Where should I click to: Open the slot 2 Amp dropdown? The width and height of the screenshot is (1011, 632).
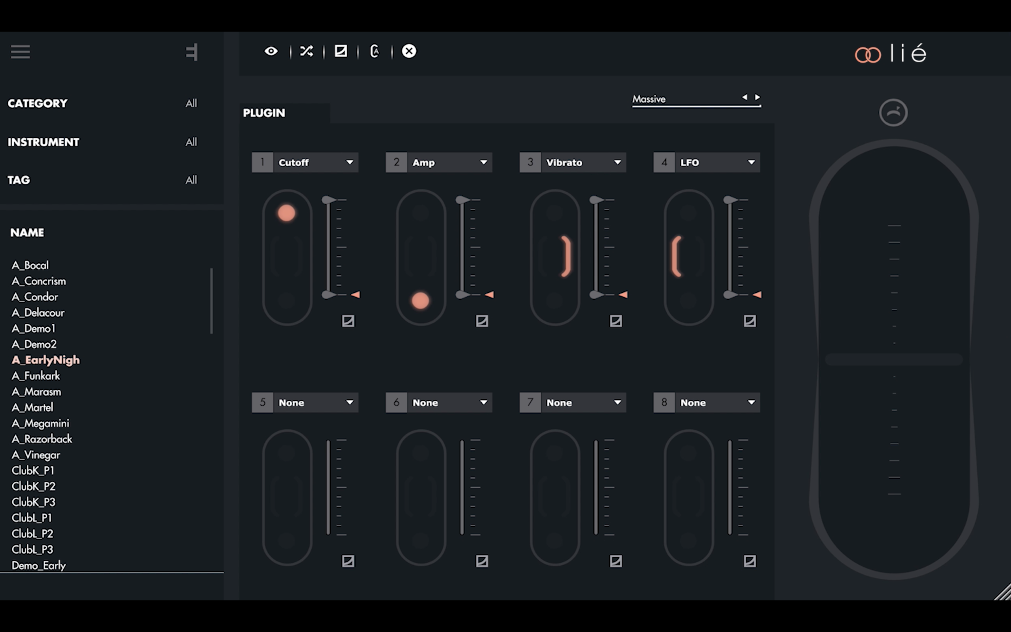[450, 162]
